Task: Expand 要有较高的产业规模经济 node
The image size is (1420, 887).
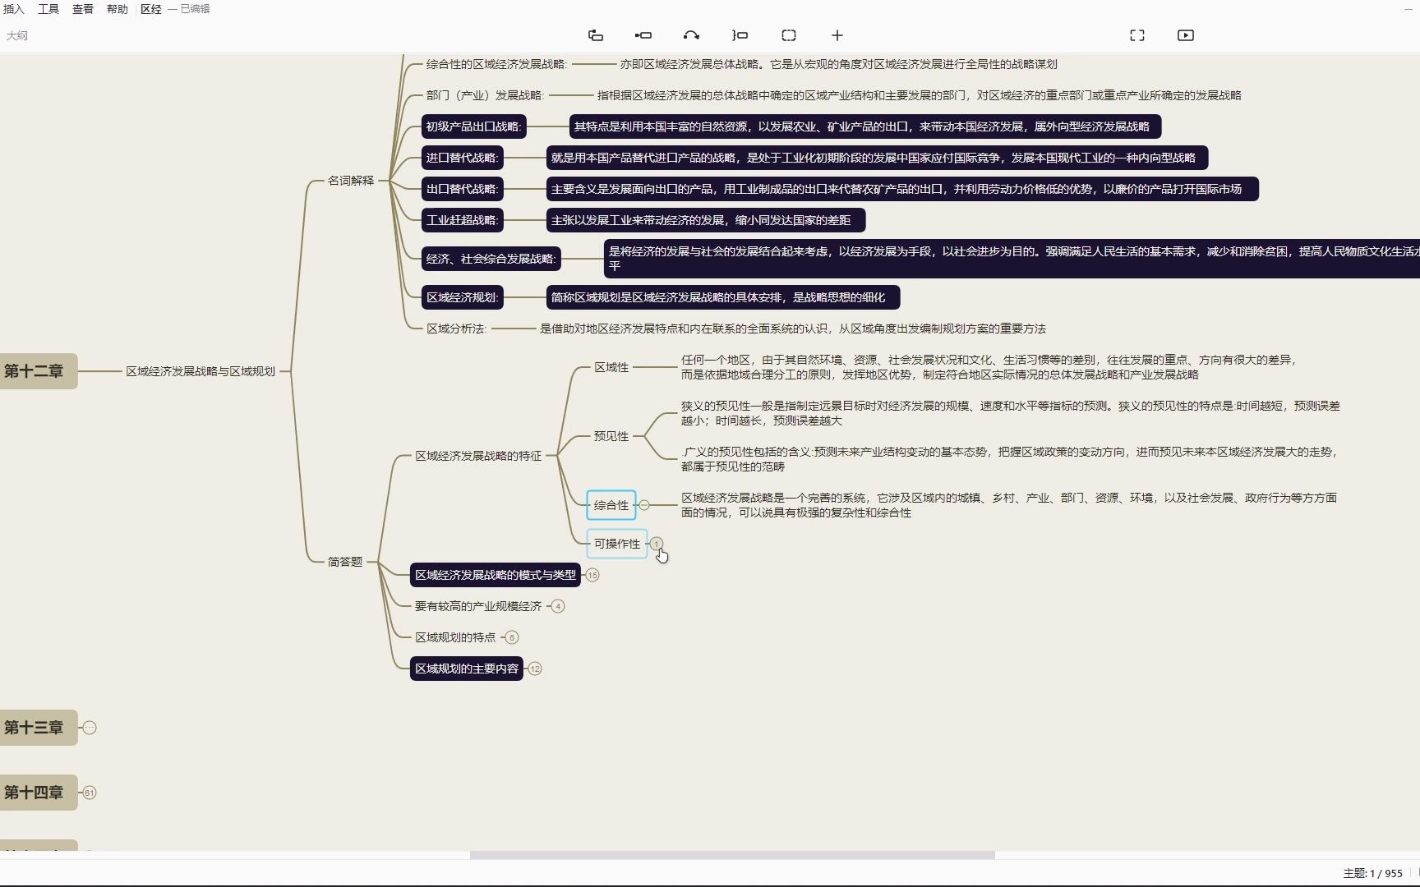Action: pyautogui.click(x=558, y=606)
